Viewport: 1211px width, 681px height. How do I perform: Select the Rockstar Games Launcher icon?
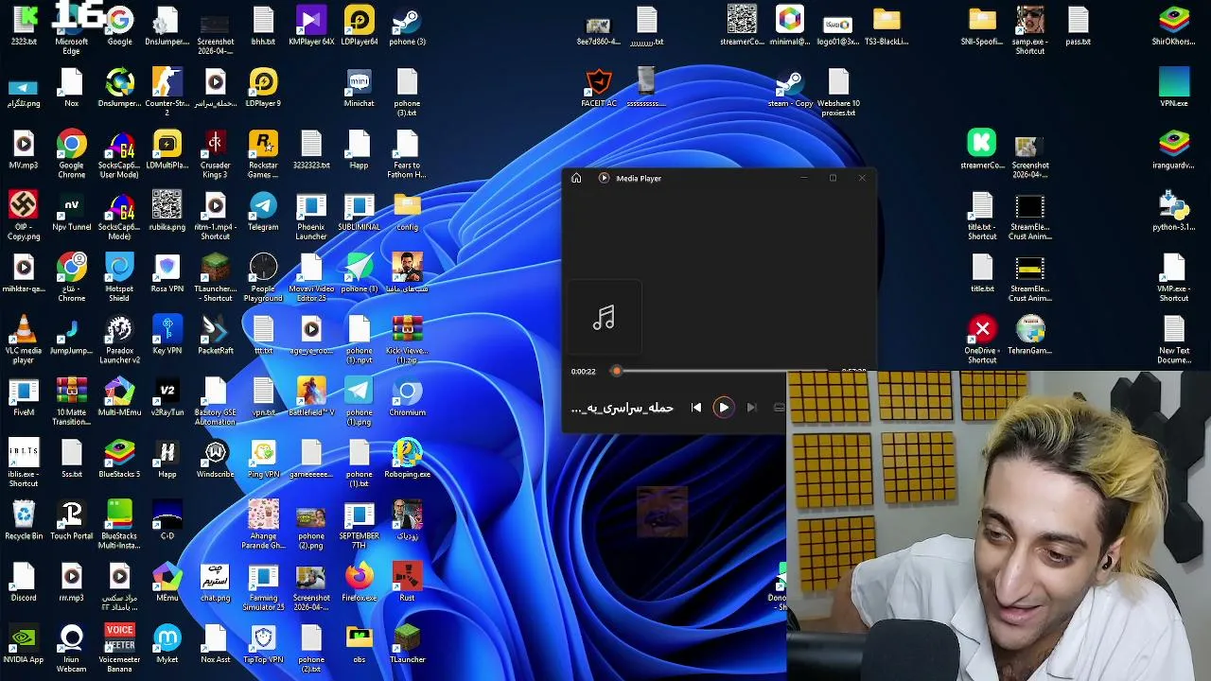point(263,153)
